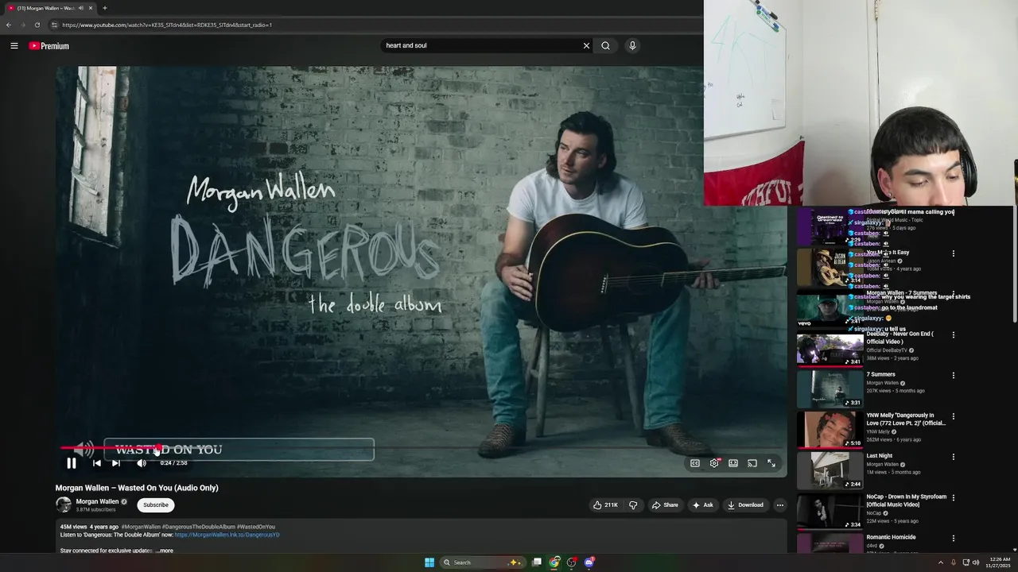The image size is (1018, 572).
Task: Go to YouTube Premium home logo
Action: (49, 46)
